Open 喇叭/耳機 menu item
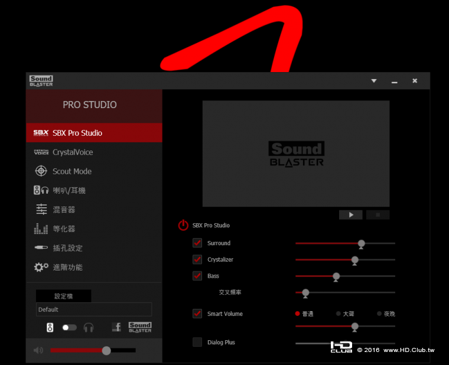This screenshot has width=449, height=365. [94, 190]
